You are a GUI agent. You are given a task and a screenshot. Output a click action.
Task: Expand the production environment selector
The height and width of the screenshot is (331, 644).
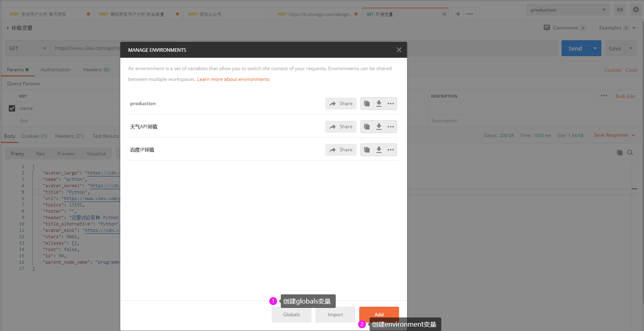568,10
